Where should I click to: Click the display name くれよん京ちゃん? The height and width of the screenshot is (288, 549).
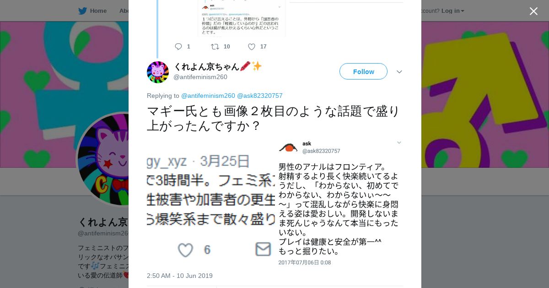206,66
